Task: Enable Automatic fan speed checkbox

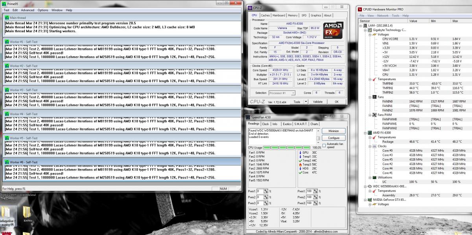Action: [x=324, y=145]
